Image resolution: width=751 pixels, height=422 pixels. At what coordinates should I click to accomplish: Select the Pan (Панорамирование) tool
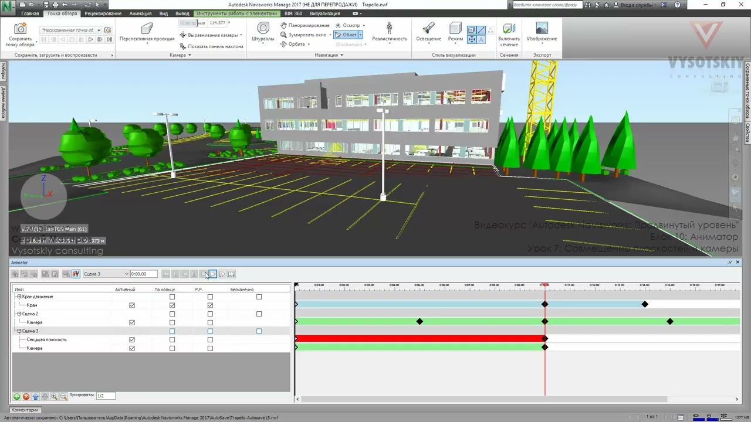pos(305,26)
